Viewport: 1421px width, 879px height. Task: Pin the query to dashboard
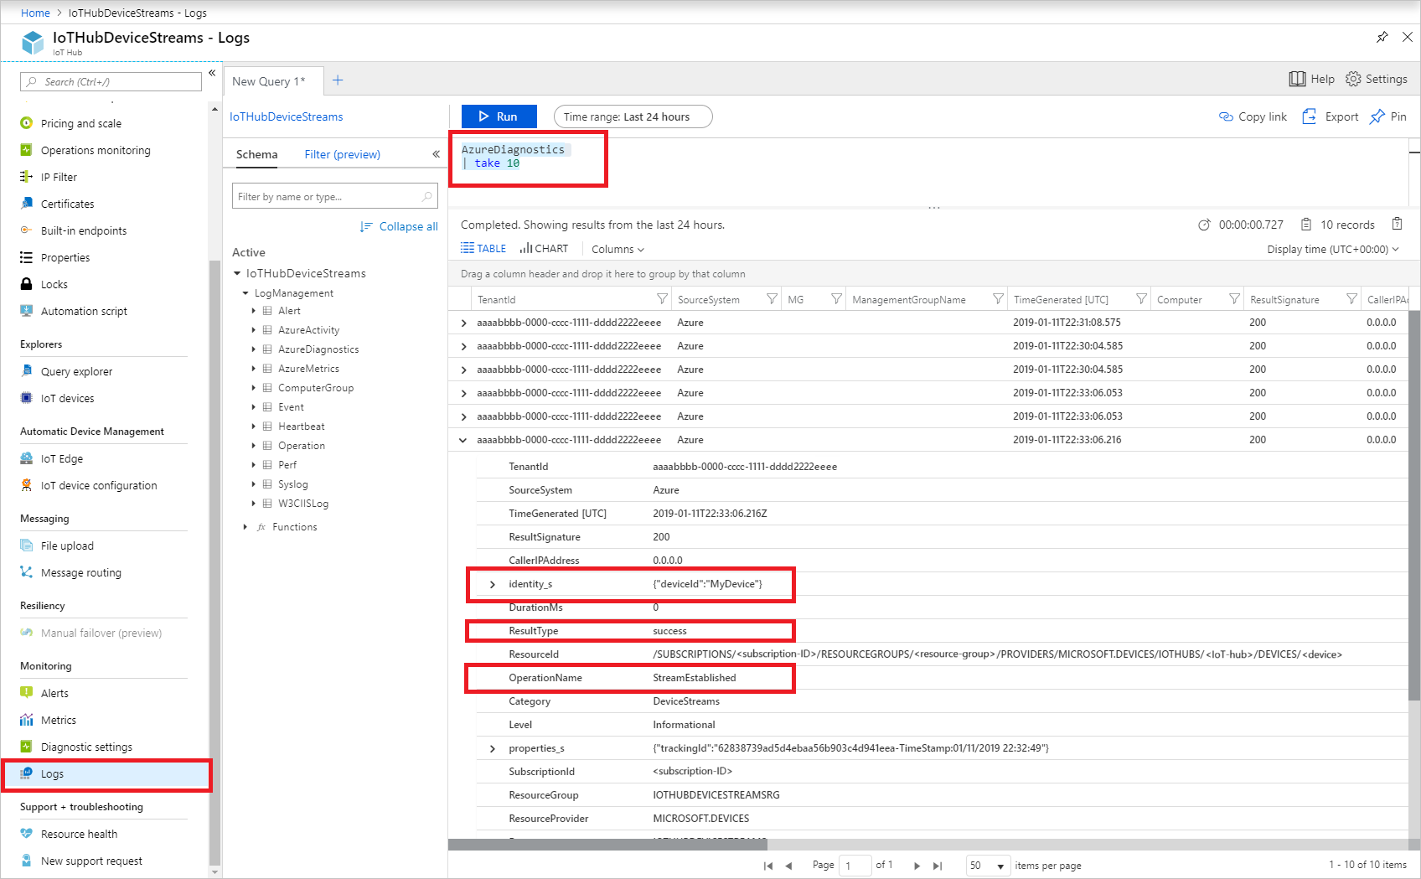(x=1387, y=116)
